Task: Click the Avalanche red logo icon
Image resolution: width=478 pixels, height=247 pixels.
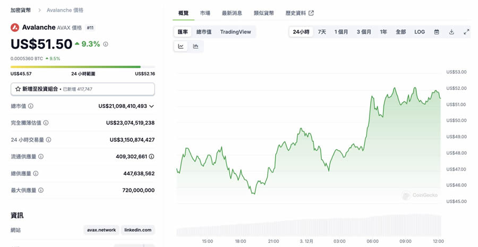Action: click(x=15, y=28)
